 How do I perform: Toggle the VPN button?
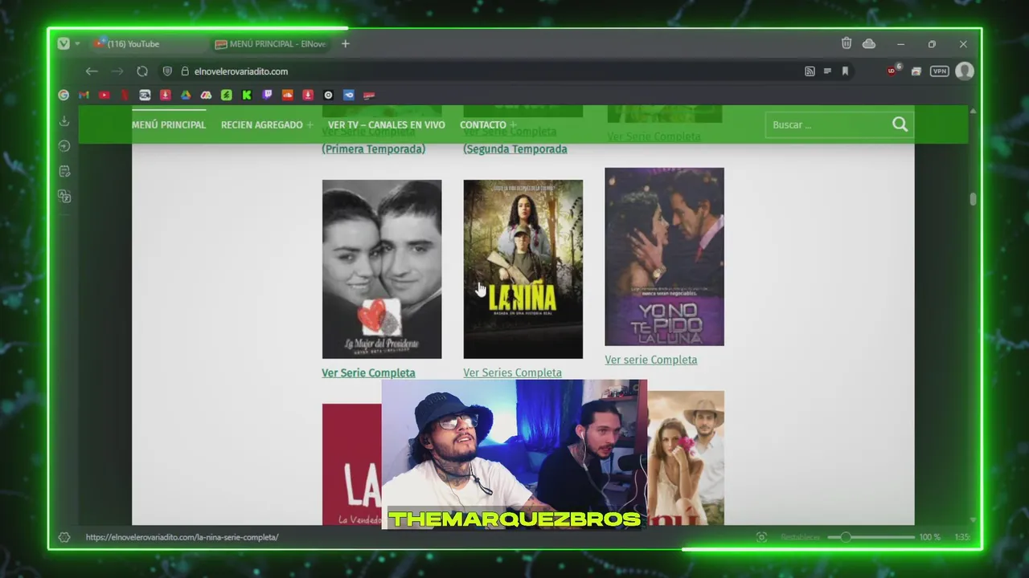pos(939,71)
